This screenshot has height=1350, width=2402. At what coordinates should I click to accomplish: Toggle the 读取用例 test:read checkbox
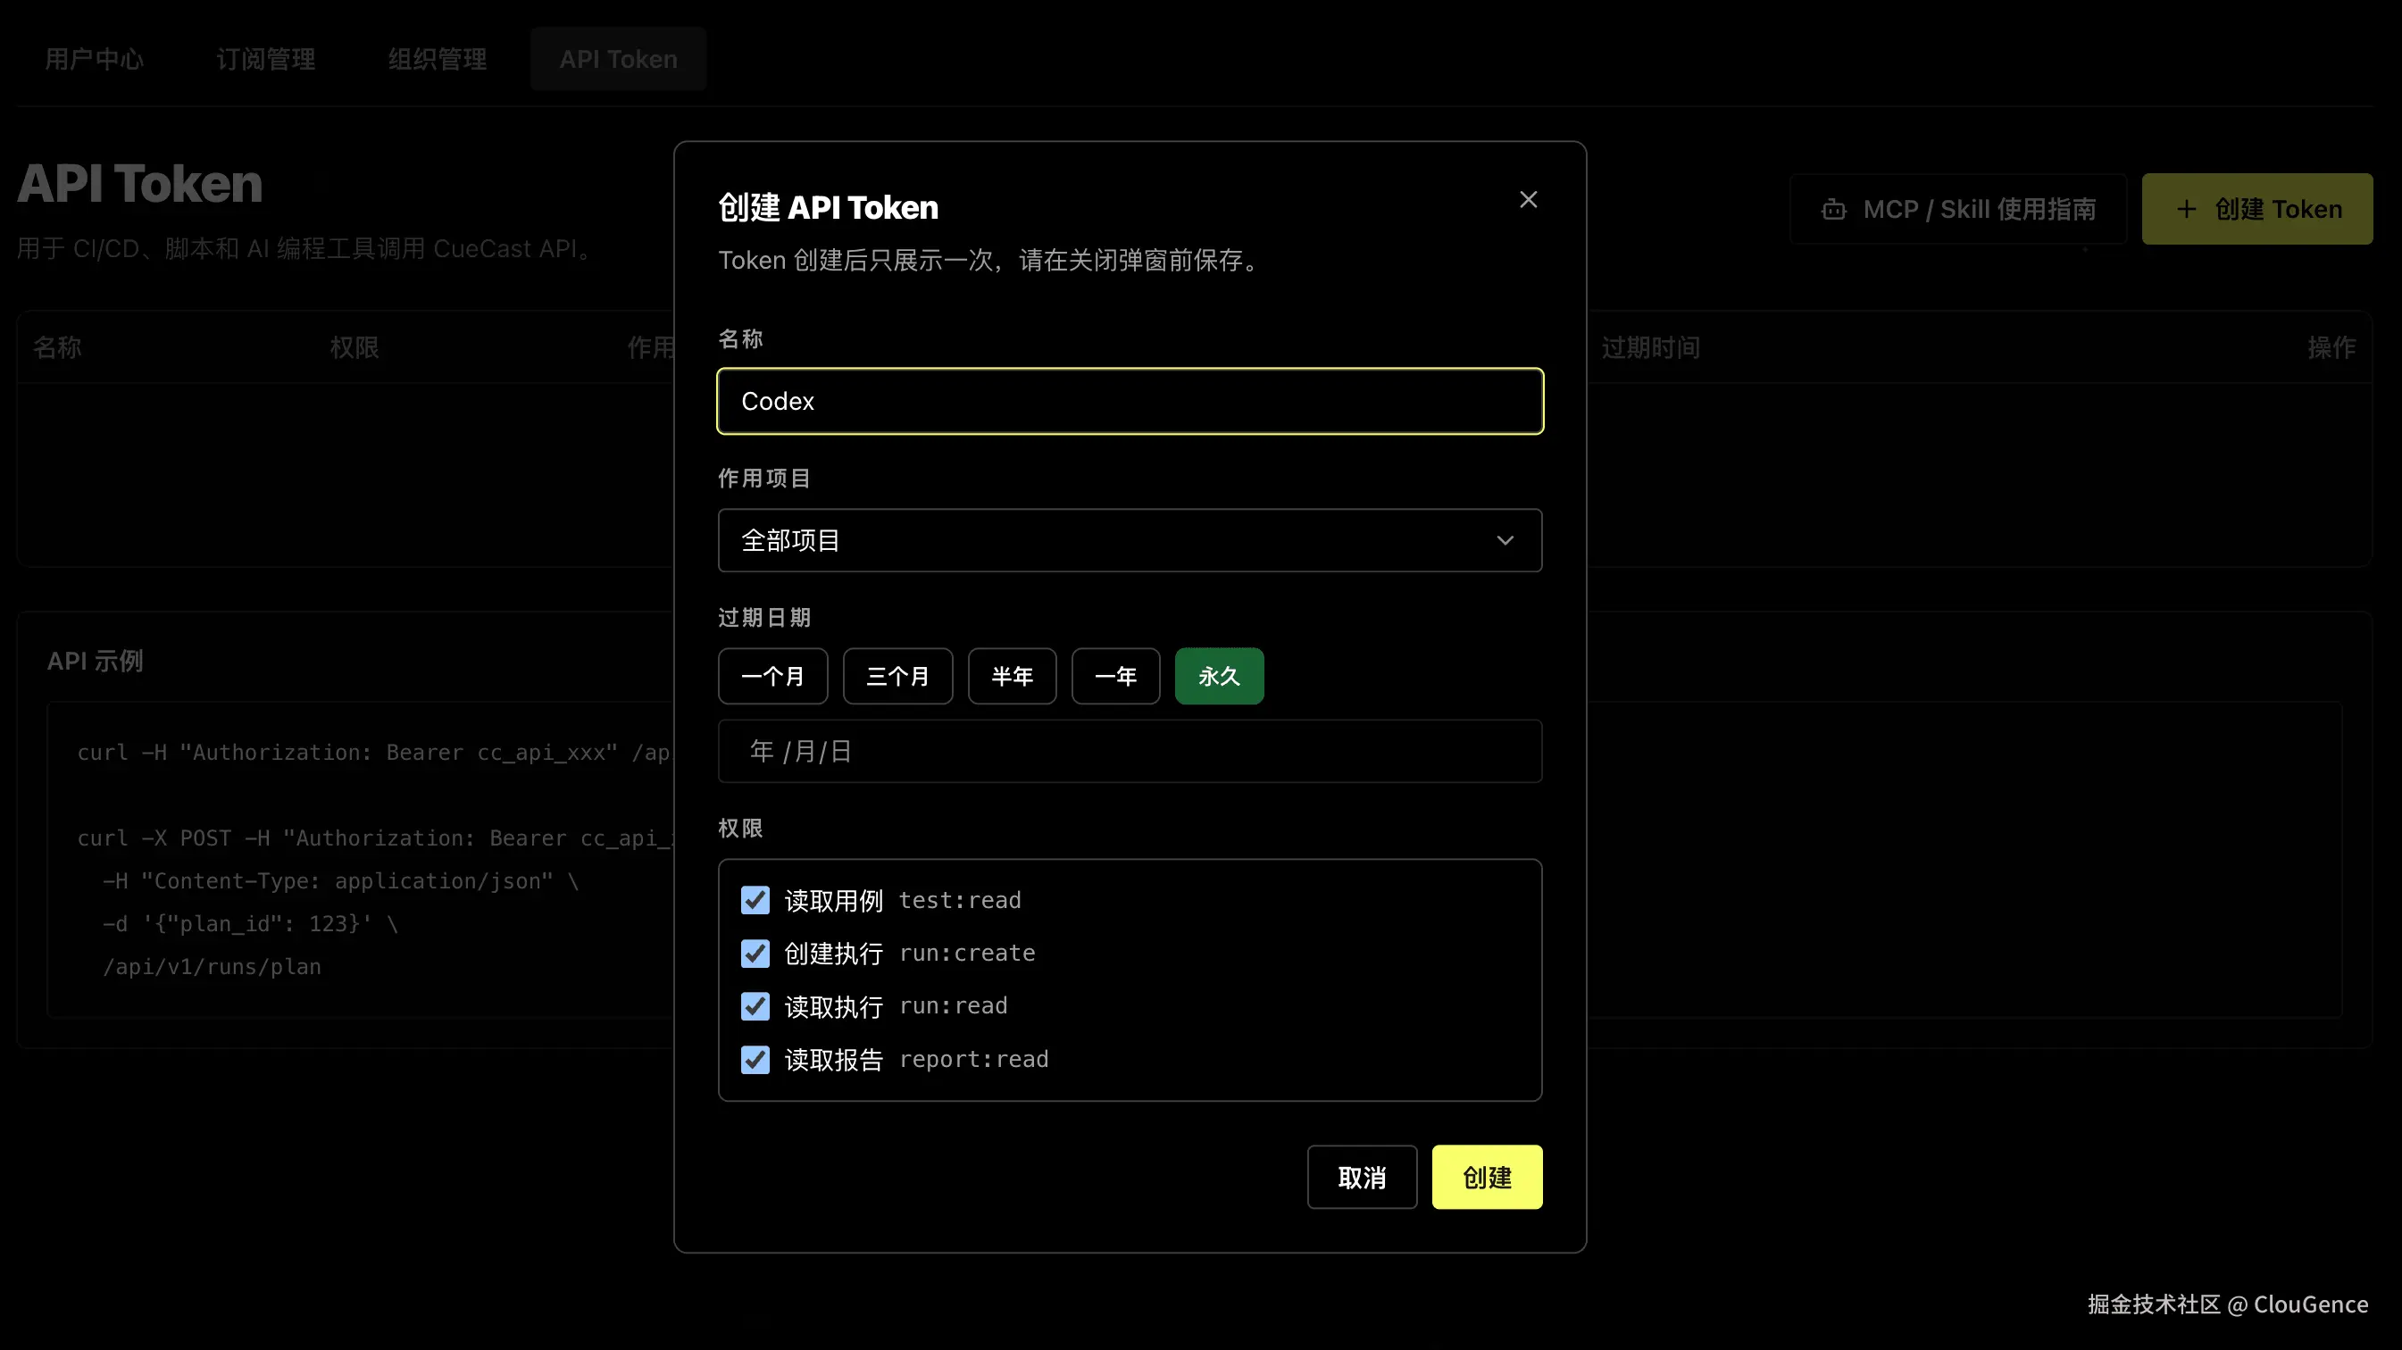(x=755, y=901)
